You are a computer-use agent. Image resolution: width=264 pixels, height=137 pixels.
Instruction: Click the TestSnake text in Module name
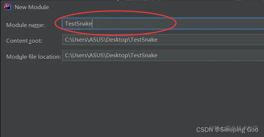tap(79, 24)
